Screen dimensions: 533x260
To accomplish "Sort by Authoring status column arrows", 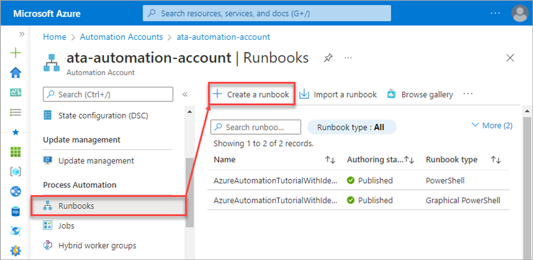I will point(409,160).
